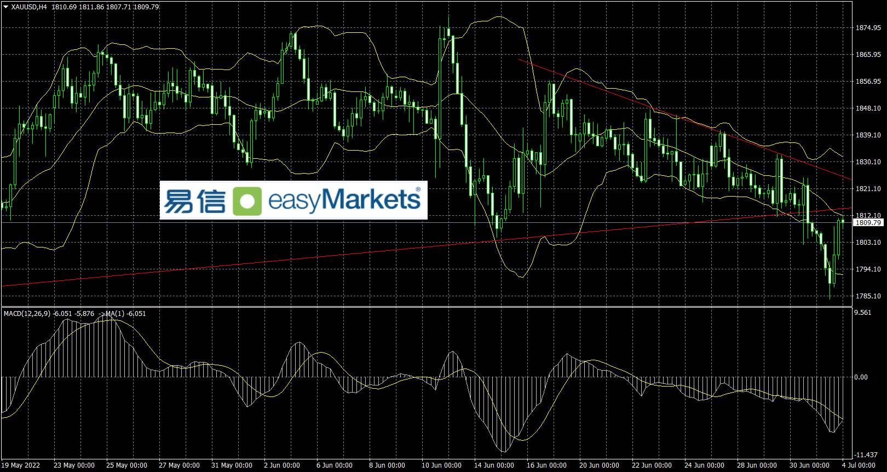Click the 1874.95 price scale label
Screen dimensions: 887x472
click(x=868, y=28)
